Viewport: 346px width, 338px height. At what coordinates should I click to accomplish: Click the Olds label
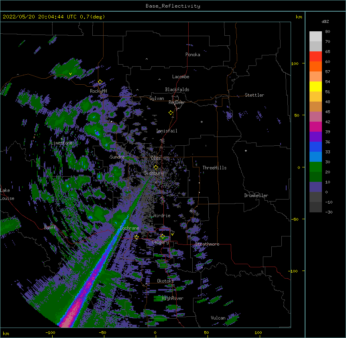156,158
